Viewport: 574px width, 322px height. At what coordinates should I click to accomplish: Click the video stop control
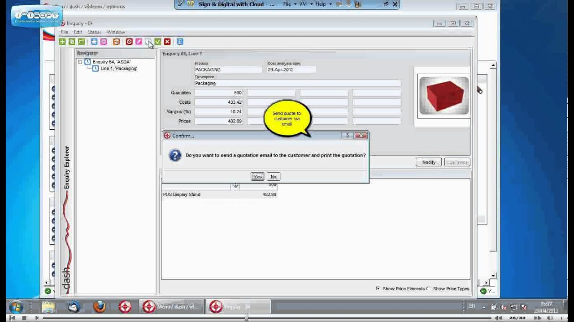(24, 318)
